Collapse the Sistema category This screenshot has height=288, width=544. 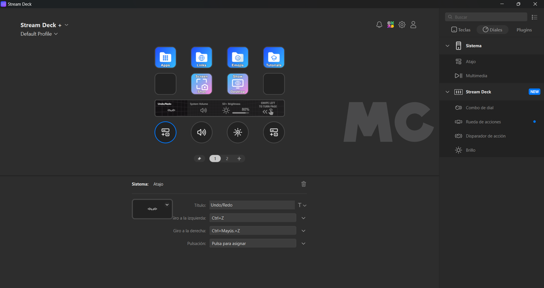(x=447, y=46)
